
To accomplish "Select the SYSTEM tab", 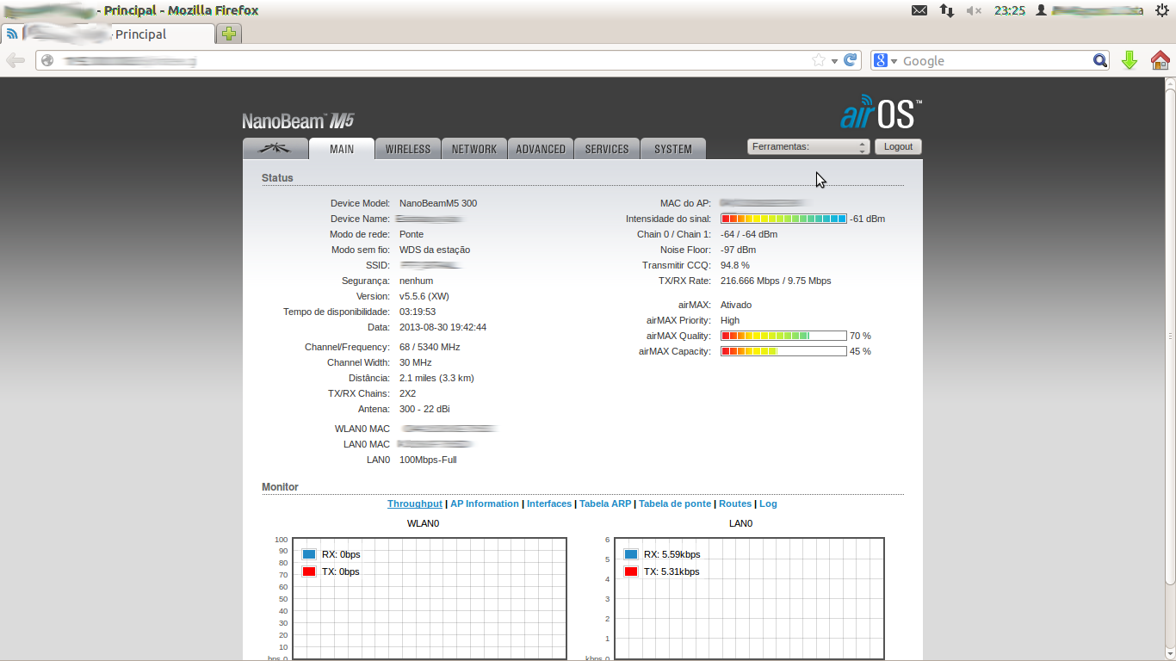I will (673, 149).
